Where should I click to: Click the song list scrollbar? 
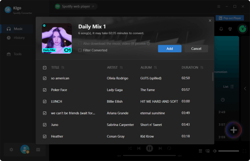pyautogui.click(x=213, y=77)
